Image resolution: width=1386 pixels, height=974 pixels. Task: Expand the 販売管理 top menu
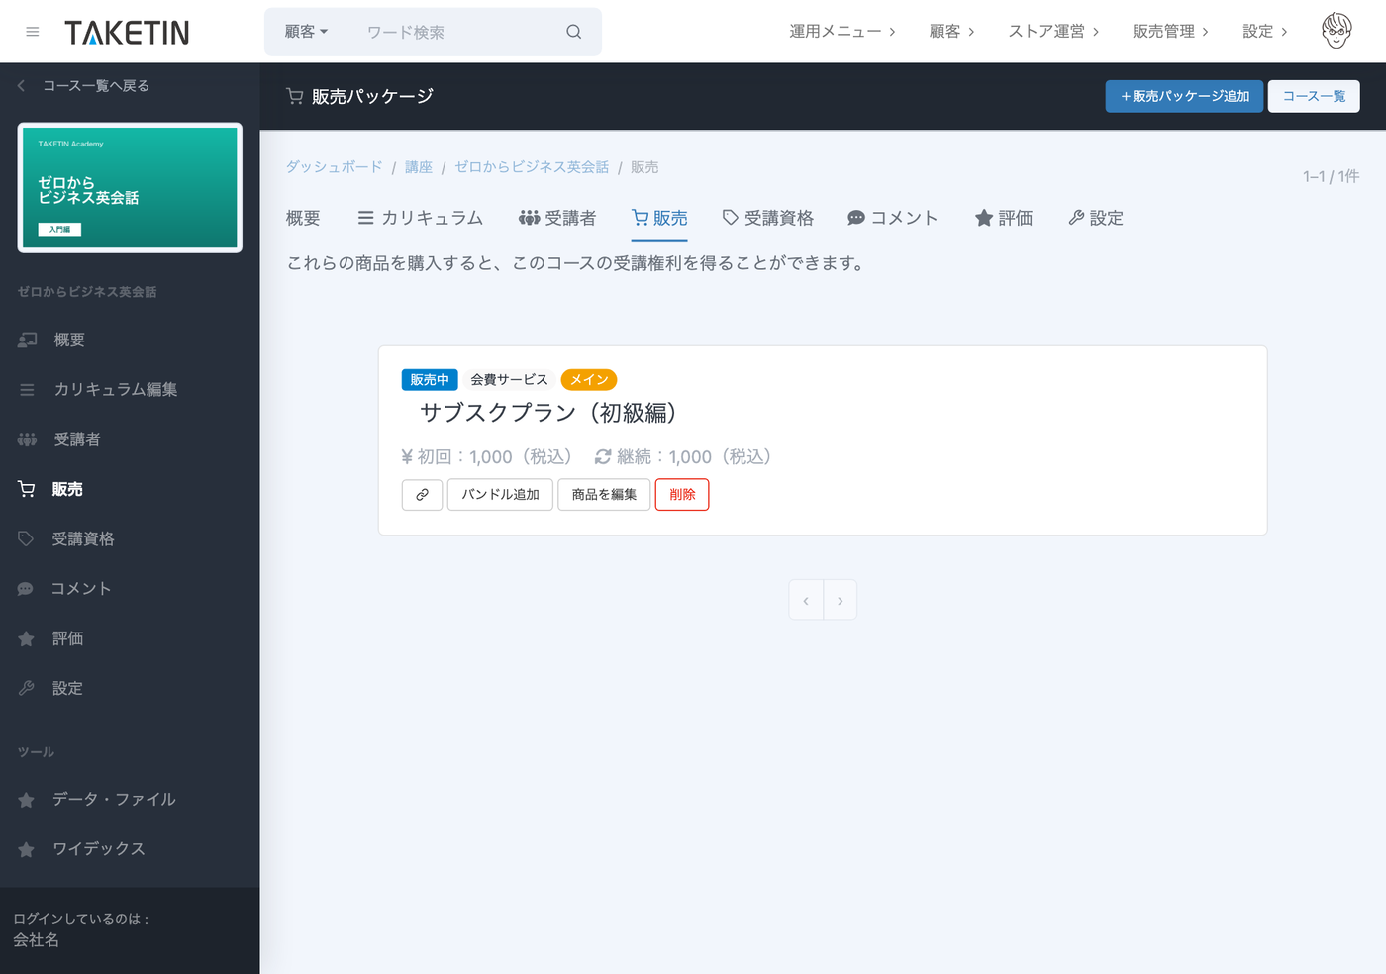[x=1170, y=32]
